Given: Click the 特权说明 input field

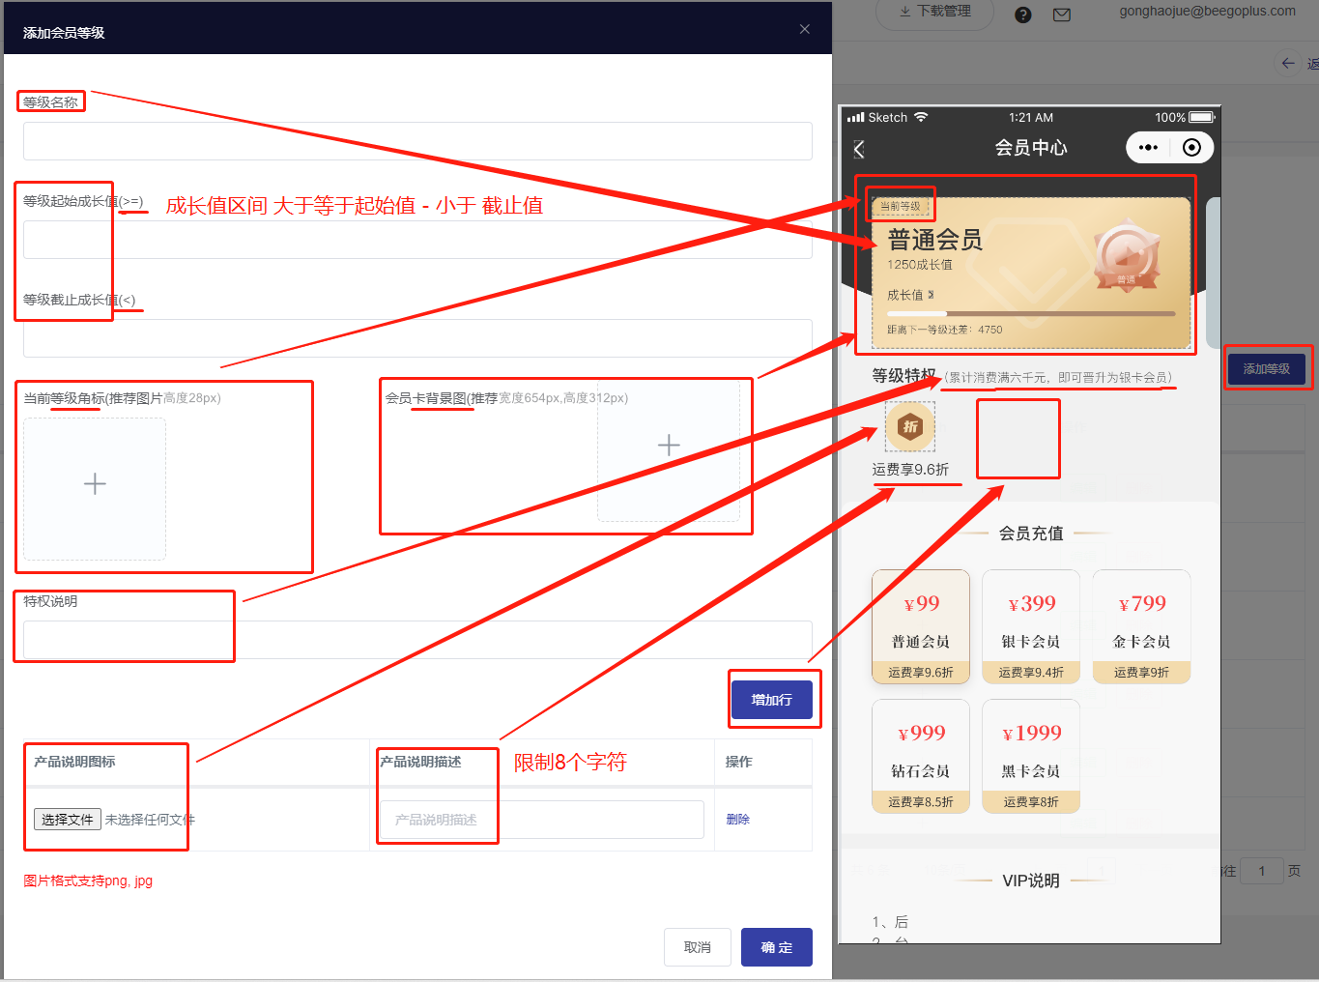Looking at the screenshot, I should coord(417,640).
